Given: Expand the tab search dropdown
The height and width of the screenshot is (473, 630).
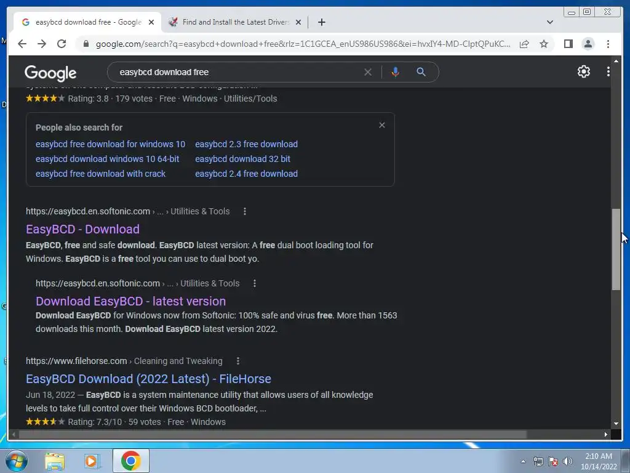Looking at the screenshot, I should coord(549,22).
